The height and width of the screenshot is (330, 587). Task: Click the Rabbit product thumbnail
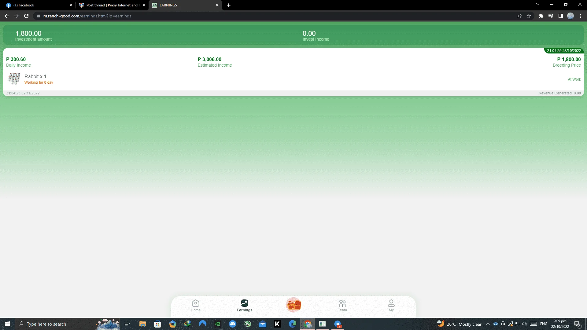[x=14, y=79]
